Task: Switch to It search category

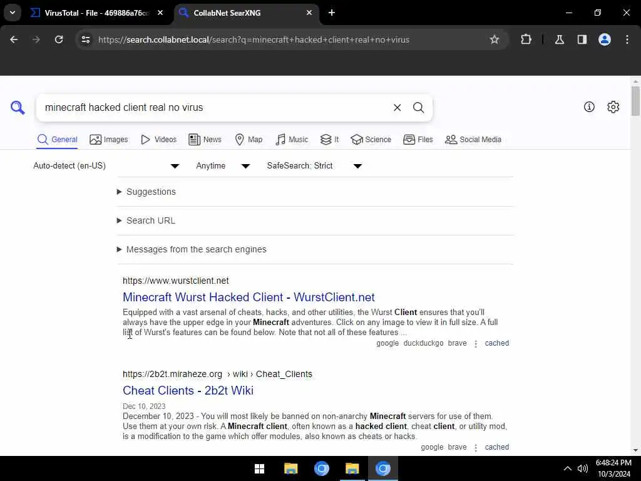Action: tap(329, 140)
